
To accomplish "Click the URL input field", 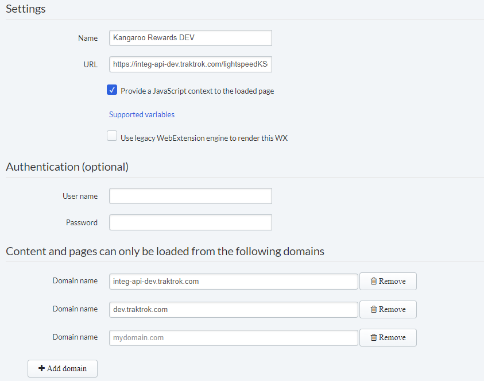I will [x=191, y=64].
